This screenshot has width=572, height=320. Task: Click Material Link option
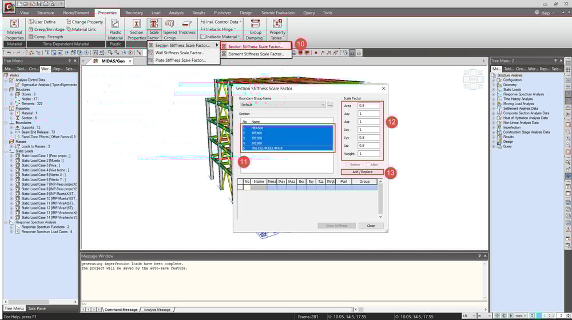point(81,30)
